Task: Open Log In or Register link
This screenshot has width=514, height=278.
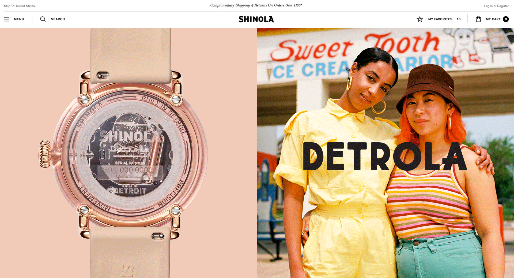Action: pyautogui.click(x=496, y=6)
